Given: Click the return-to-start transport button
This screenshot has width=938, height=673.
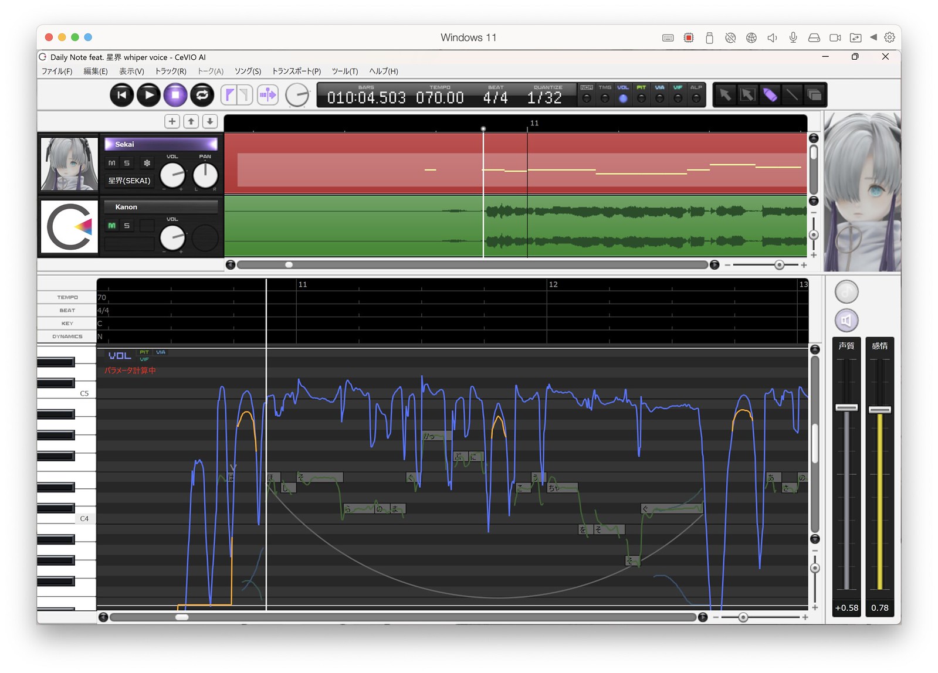Looking at the screenshot, I should pos(122,95).
